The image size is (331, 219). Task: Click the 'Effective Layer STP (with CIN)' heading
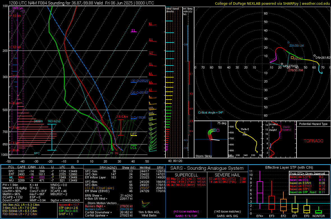click(x=289, y=168)
